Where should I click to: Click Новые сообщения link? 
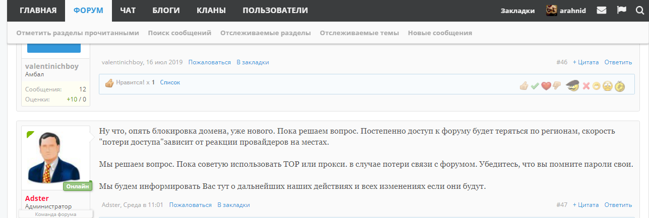[x=440, y=33]
